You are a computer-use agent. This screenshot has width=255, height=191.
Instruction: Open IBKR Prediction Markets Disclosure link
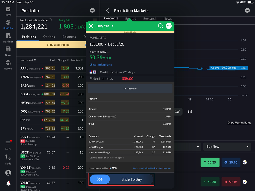click(151, 168)
